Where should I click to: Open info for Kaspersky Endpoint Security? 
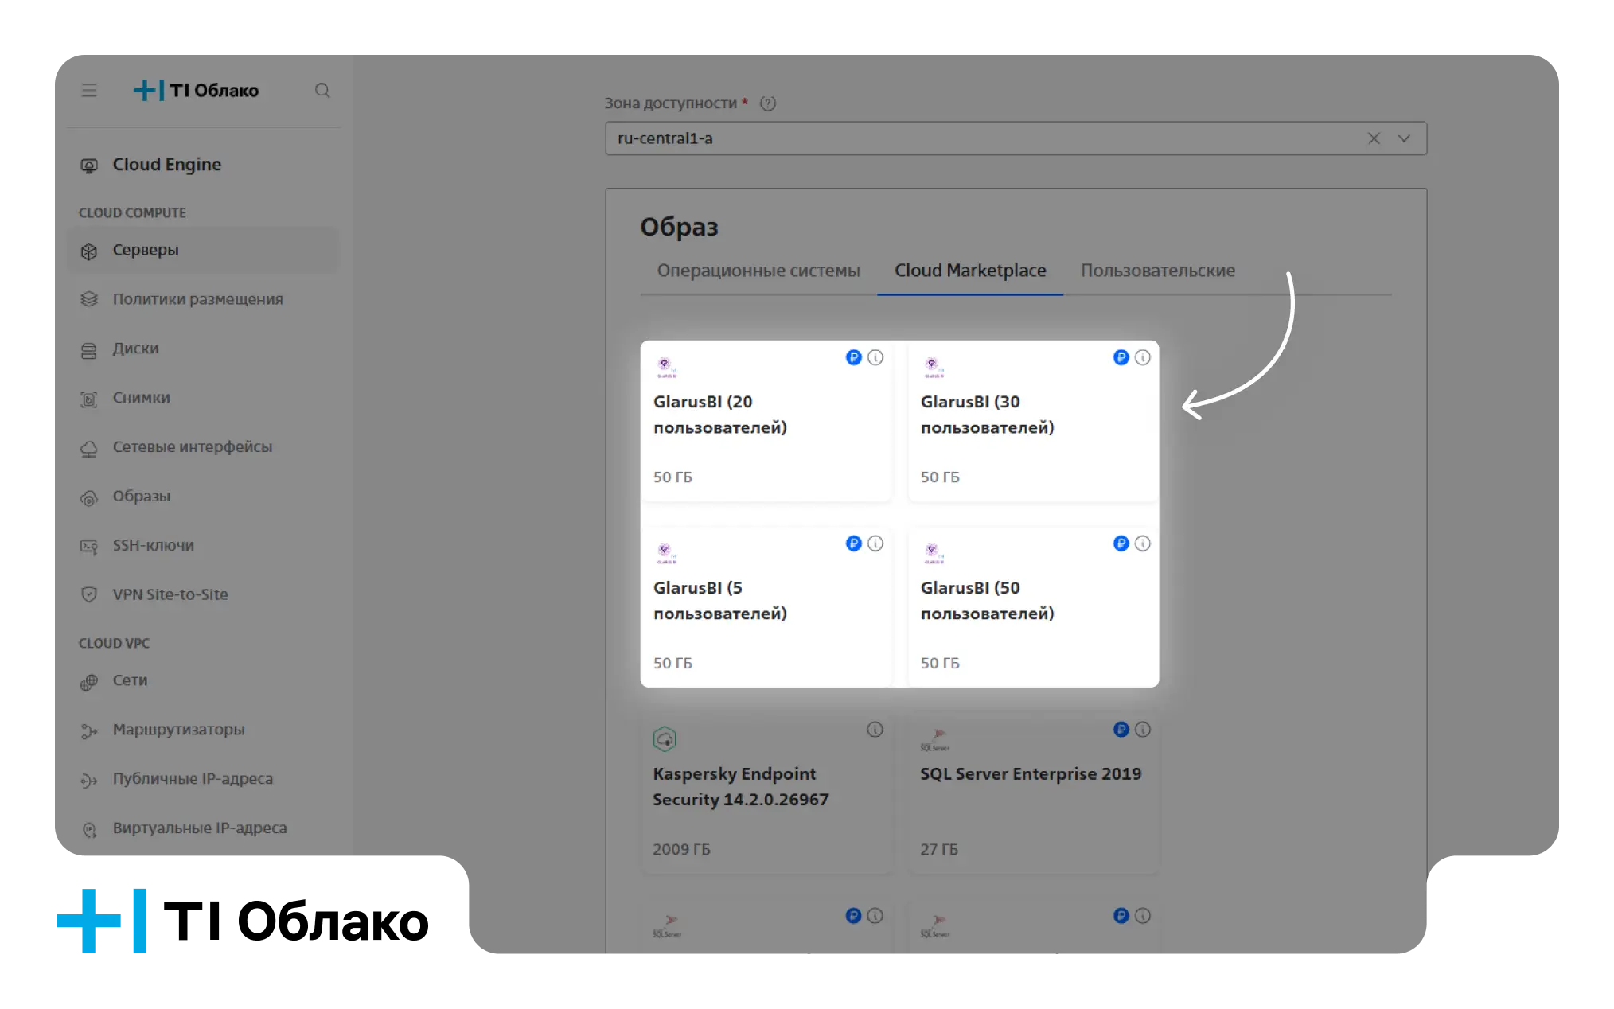[x=875, y=730]
